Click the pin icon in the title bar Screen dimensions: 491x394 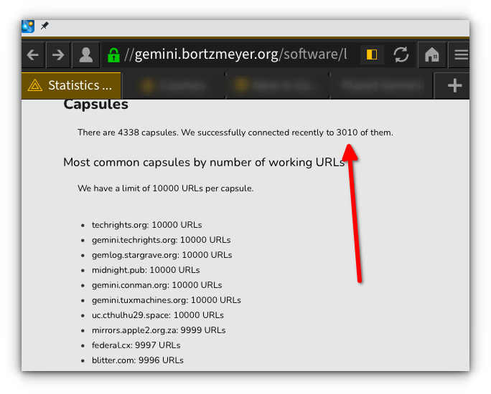45,26
